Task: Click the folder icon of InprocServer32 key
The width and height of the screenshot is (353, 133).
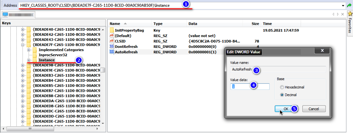Action: tap(35, 55)
